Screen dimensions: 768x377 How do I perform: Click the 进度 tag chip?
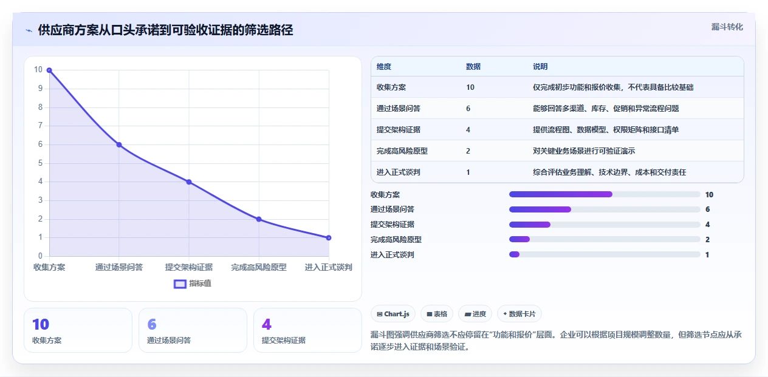pos(475,314)
